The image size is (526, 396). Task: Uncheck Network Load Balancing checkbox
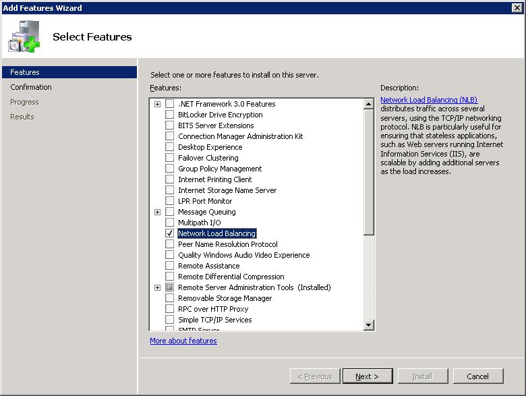click(x=169, y=233)
